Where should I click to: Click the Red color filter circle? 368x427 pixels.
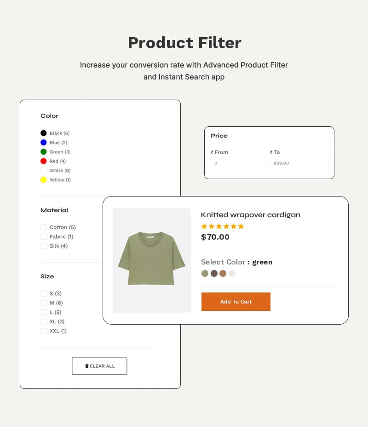click(x=43, y=161)
